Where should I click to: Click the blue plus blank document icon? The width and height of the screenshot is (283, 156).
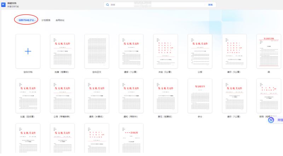tap(28, 51)
